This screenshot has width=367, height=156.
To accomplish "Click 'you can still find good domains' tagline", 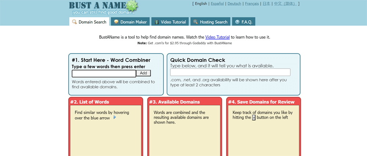I will pos(103,12).
